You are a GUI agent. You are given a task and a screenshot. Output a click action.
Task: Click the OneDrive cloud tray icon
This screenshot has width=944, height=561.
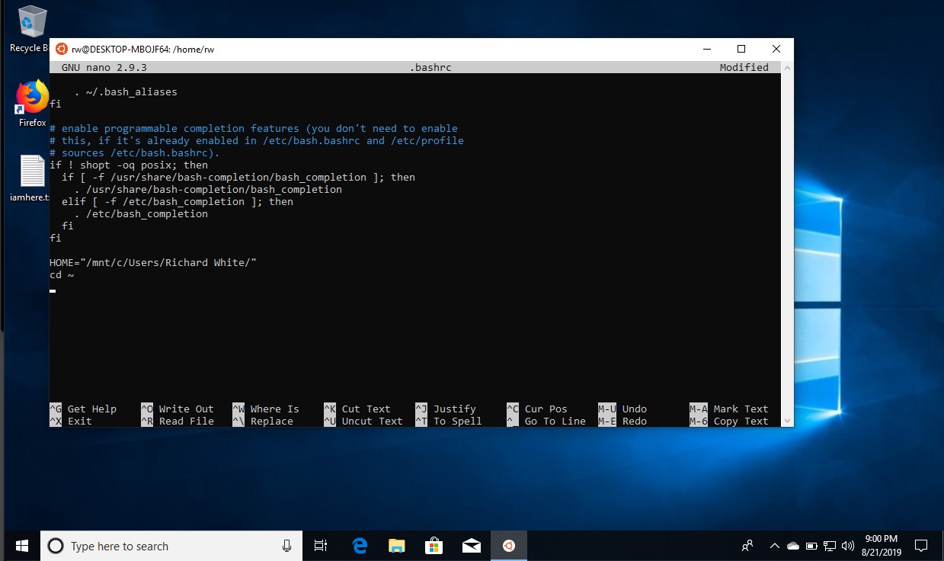point(793,546)
